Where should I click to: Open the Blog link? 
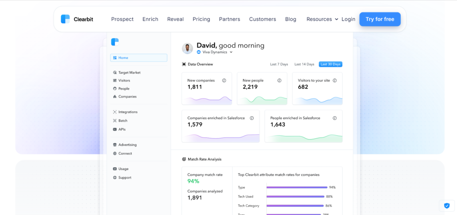click(x=291, y=19)
